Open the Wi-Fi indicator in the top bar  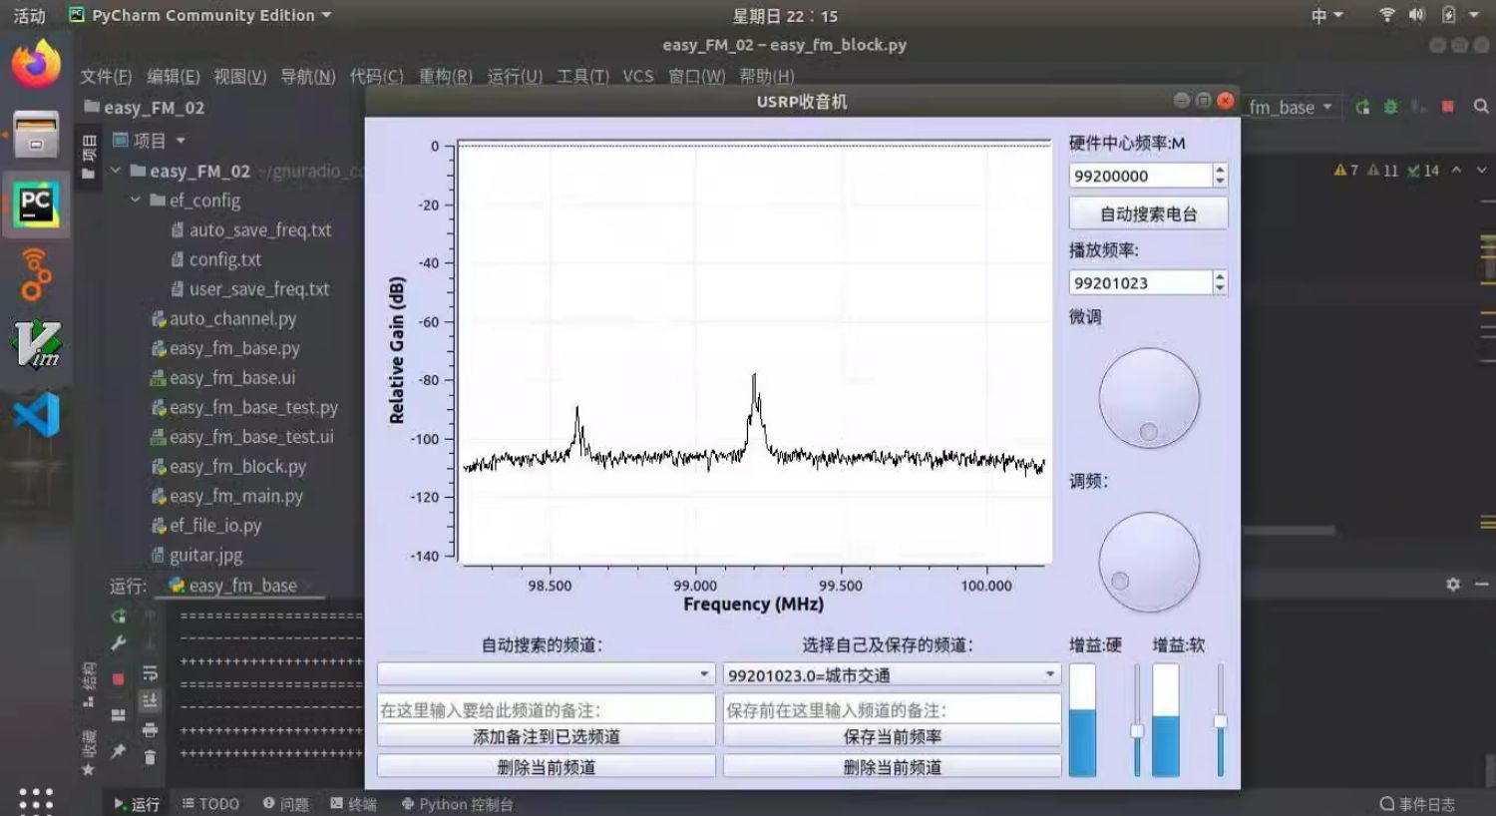pos(1386,15)
